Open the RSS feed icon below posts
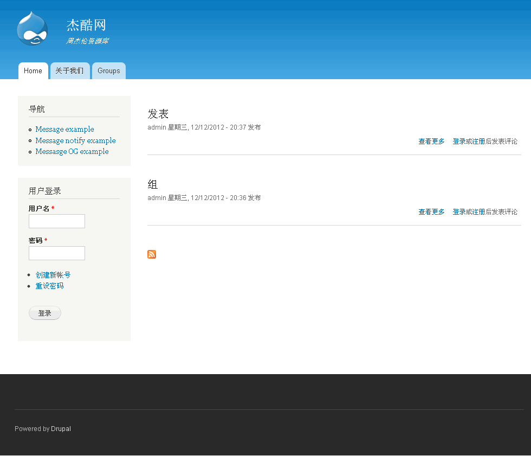The width and height of the screenshot is (531, 456). 151,254
